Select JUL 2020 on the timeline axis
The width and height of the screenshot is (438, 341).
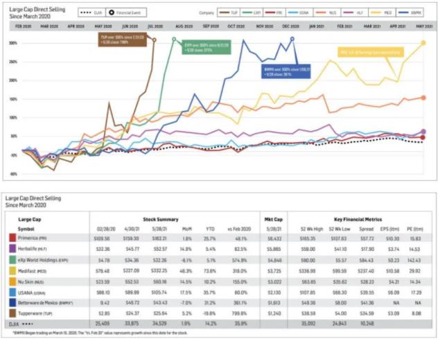pos(155,26)
